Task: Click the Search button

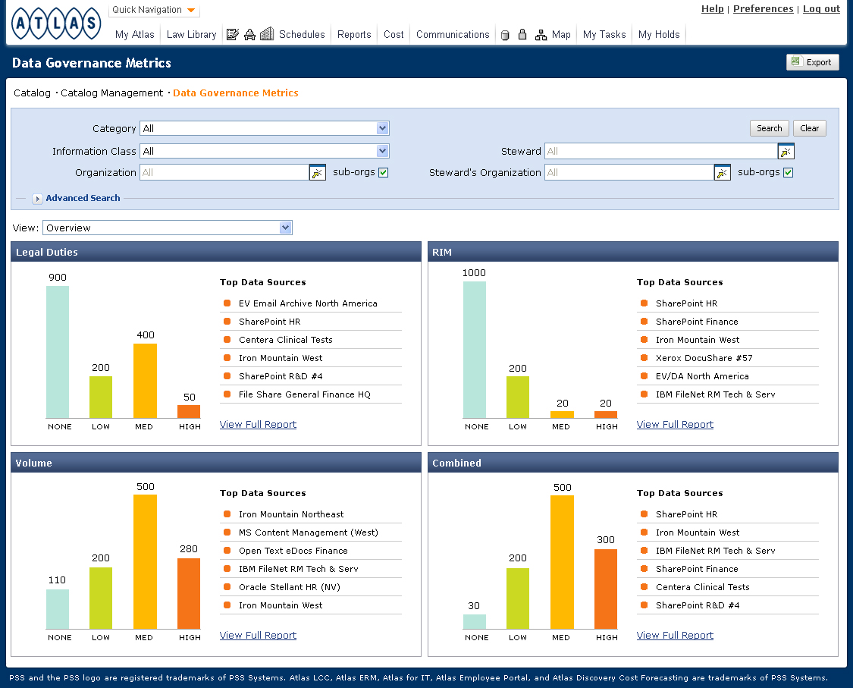Action: 770,128
